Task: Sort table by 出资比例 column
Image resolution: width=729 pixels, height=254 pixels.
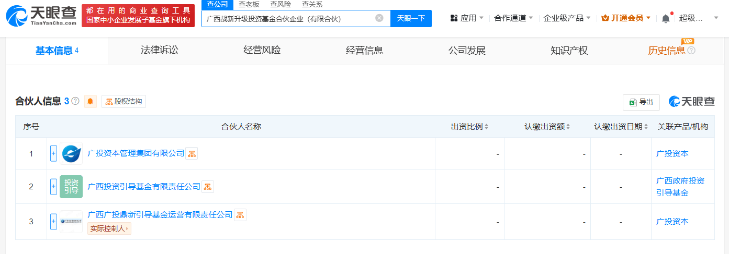Action: pyautogui.click(x=469, y=127)
